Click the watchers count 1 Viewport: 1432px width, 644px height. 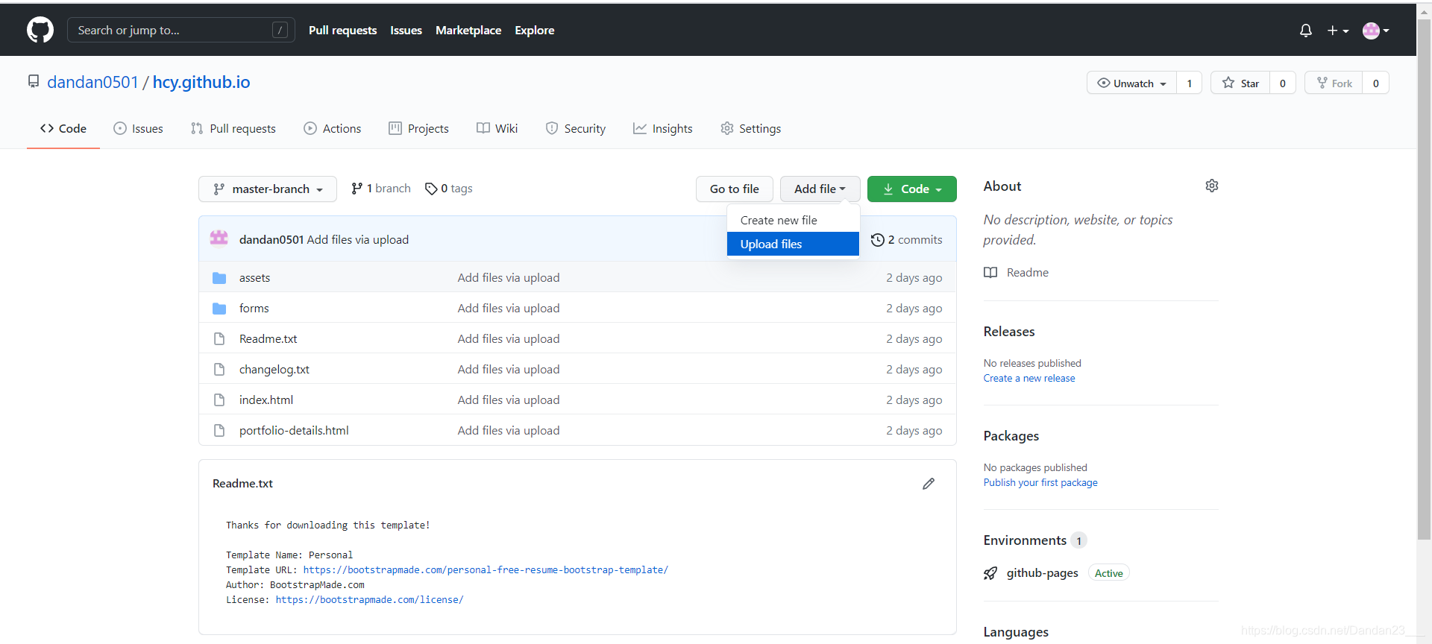click(x=1190, y=83)
